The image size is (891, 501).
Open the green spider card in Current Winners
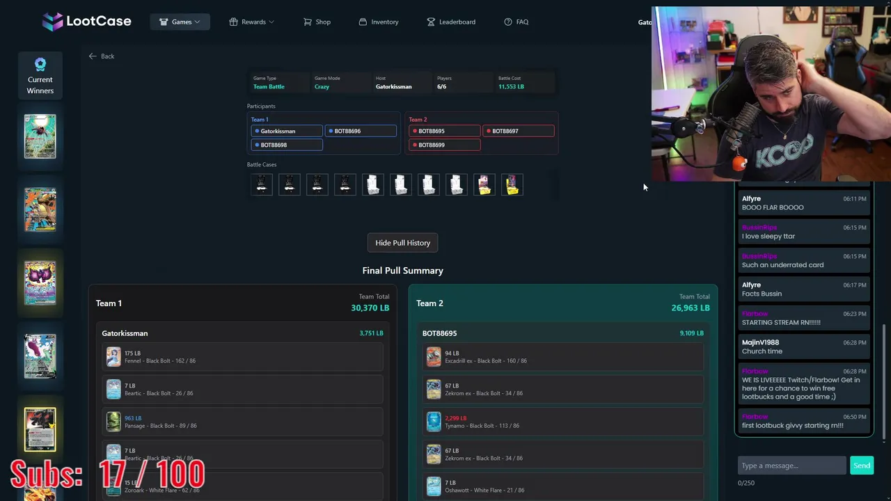40,136
